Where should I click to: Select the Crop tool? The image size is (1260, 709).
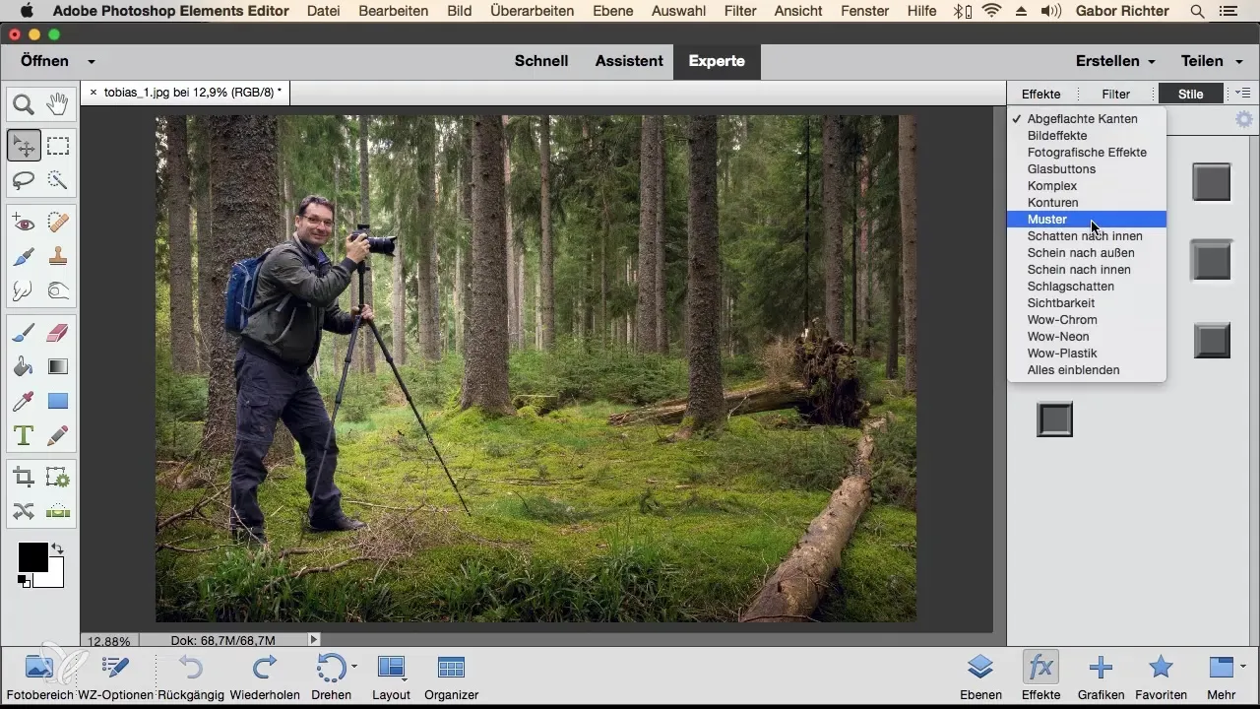tap(24, 478)
